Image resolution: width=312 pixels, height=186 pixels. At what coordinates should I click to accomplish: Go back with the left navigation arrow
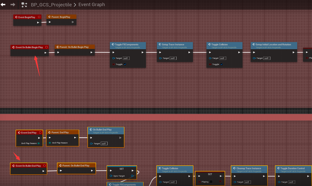click(x=3, y=4)
